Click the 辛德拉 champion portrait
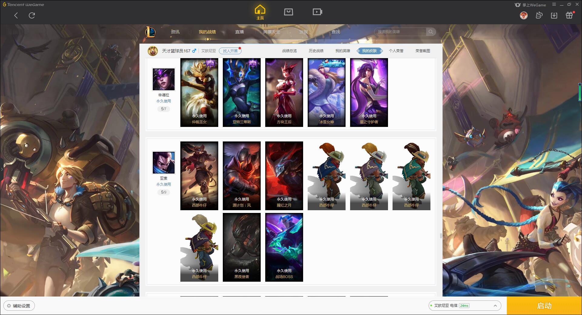The height and width of the screenshot is (315, 582). [164, 79]
